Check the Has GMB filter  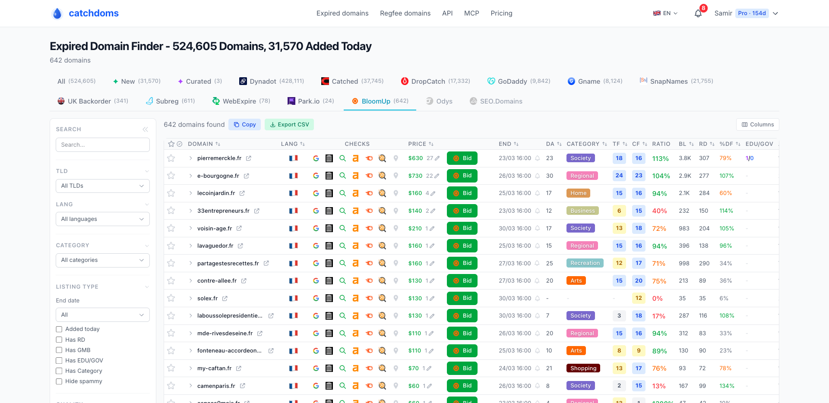tap(59, 350)
